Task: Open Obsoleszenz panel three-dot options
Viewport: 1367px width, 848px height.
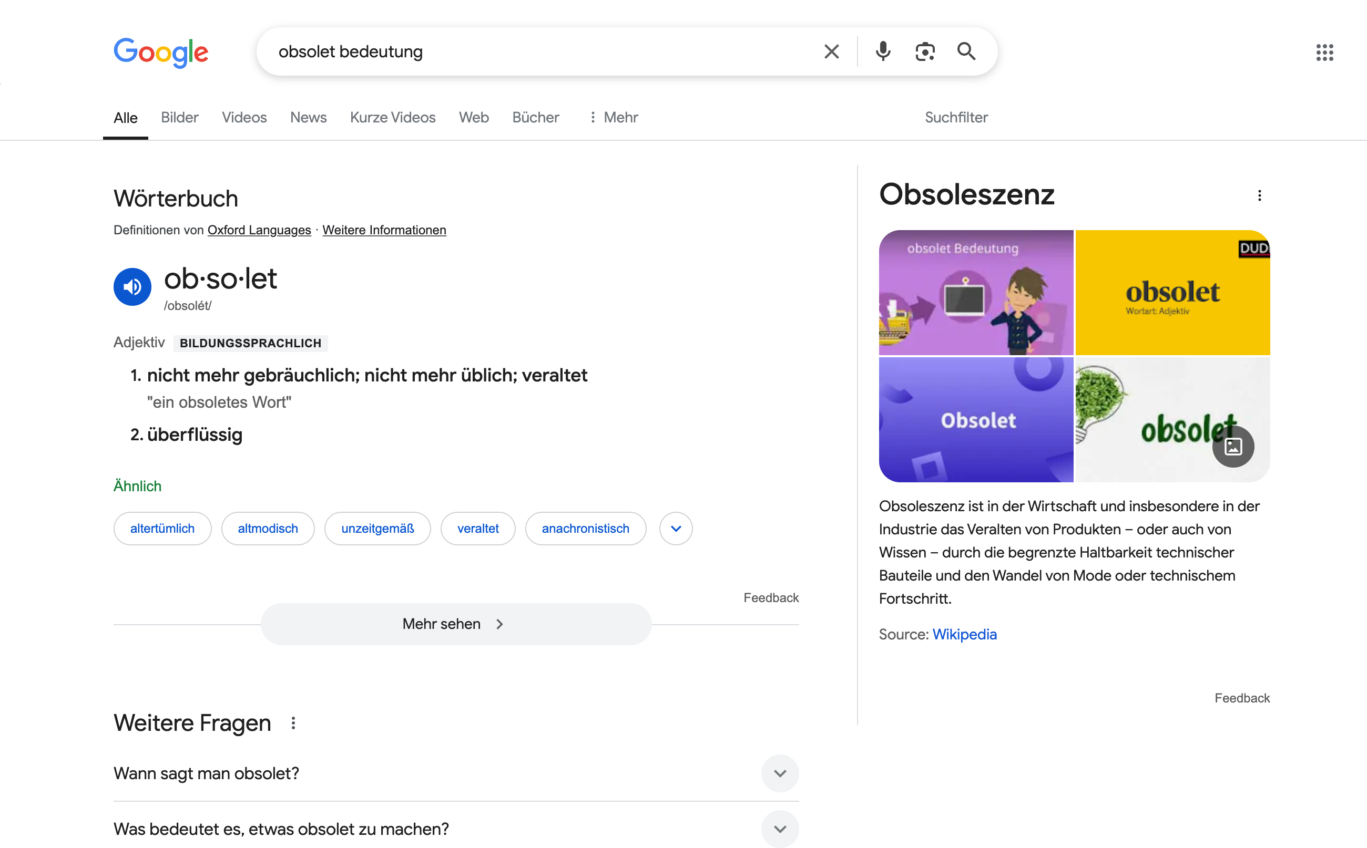Action: pos(1259,196)
